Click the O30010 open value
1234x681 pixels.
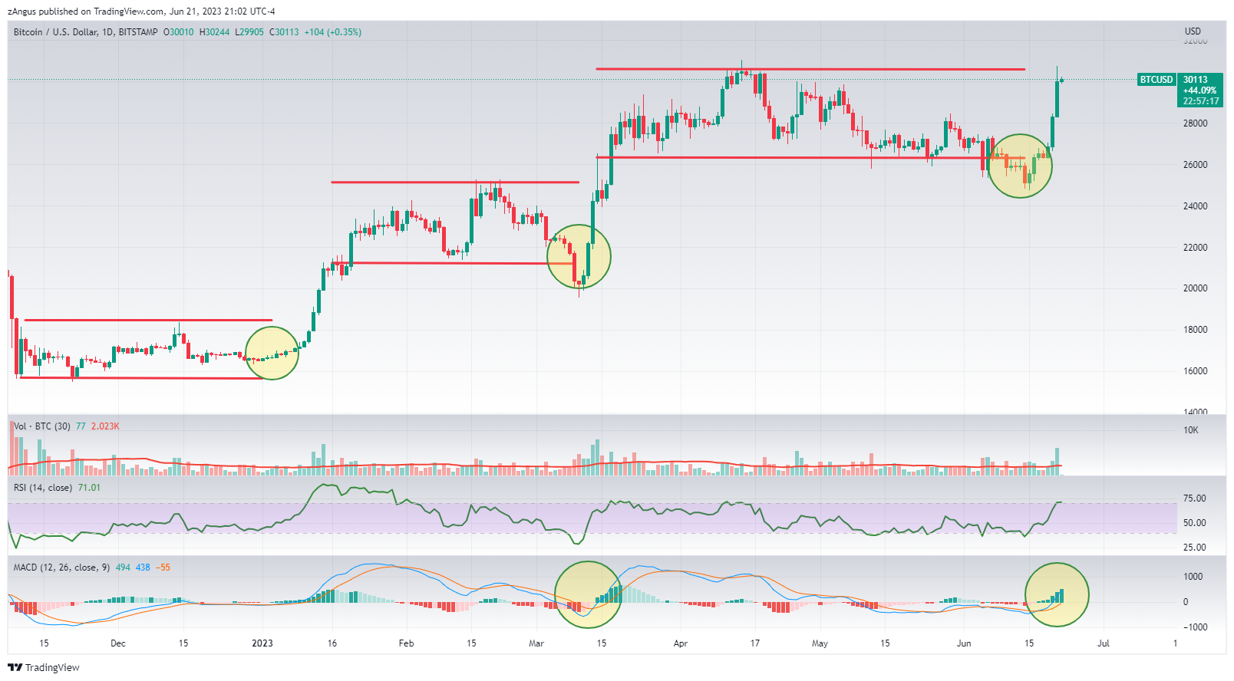pos(178,32)
